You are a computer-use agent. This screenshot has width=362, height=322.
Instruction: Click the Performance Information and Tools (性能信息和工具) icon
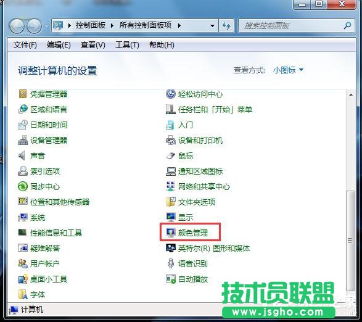click(23, 233)
